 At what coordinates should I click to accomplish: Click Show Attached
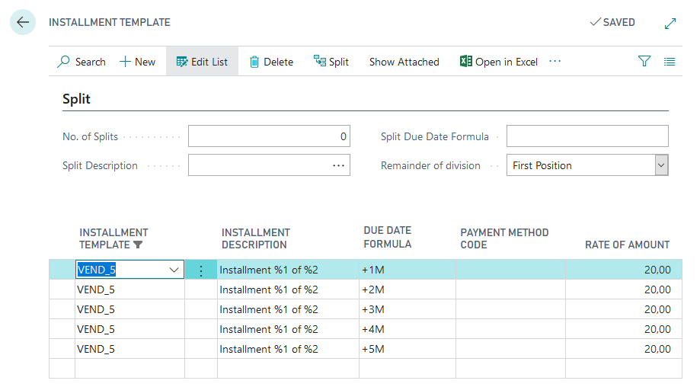click(x=404, y=62)
